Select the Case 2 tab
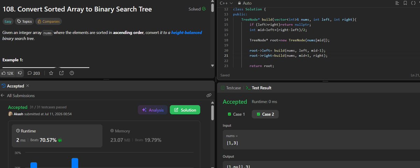 [265, 114]
